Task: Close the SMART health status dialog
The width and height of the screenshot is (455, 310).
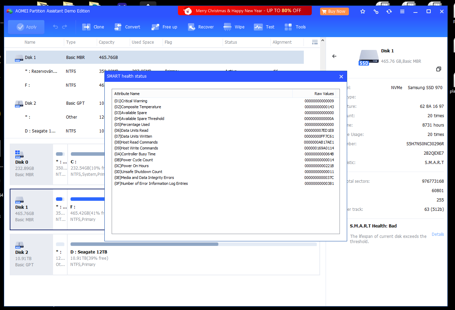Action: tap(341, 77)
